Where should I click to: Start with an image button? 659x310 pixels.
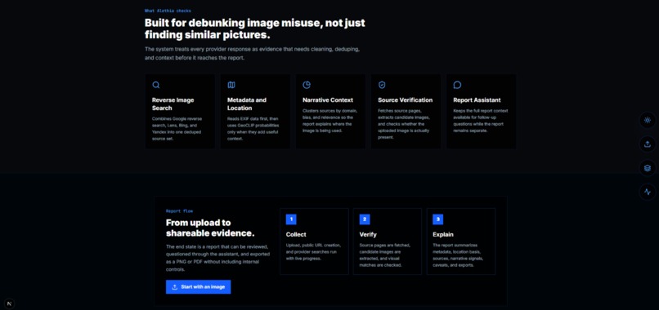199,287
